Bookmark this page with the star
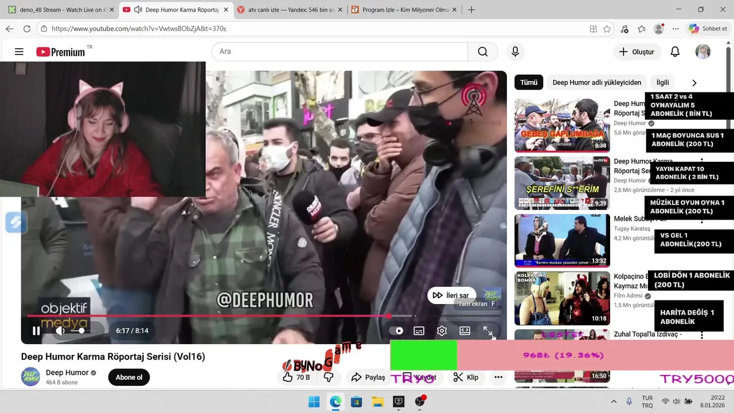Image resolution: width=734 pixels, height=413 pixels. [607, 29]
